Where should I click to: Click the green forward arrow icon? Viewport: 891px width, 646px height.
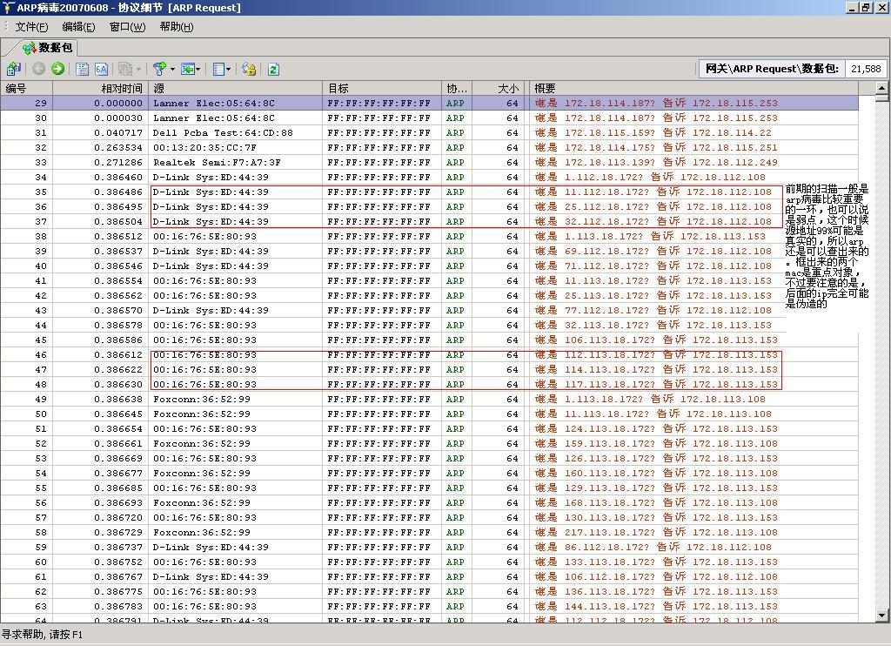coord(57,69)
